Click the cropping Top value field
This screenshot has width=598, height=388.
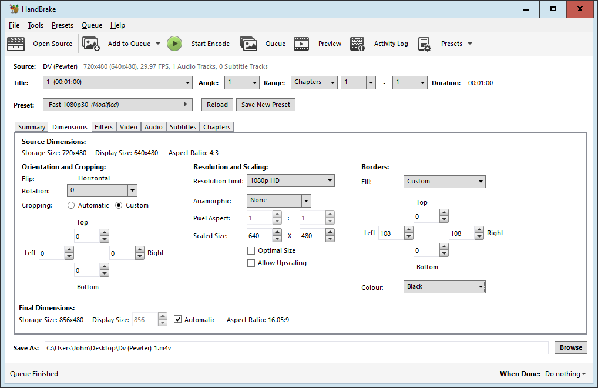(88, 236)
